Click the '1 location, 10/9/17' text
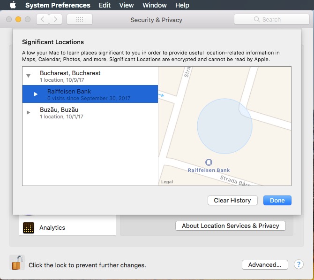The height and width of the screenshot is (280, 314). click(x=62, y=80)
